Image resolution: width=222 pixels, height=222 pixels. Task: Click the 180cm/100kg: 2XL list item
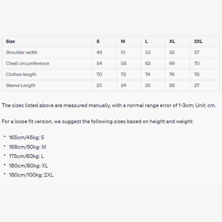[31, 175]
